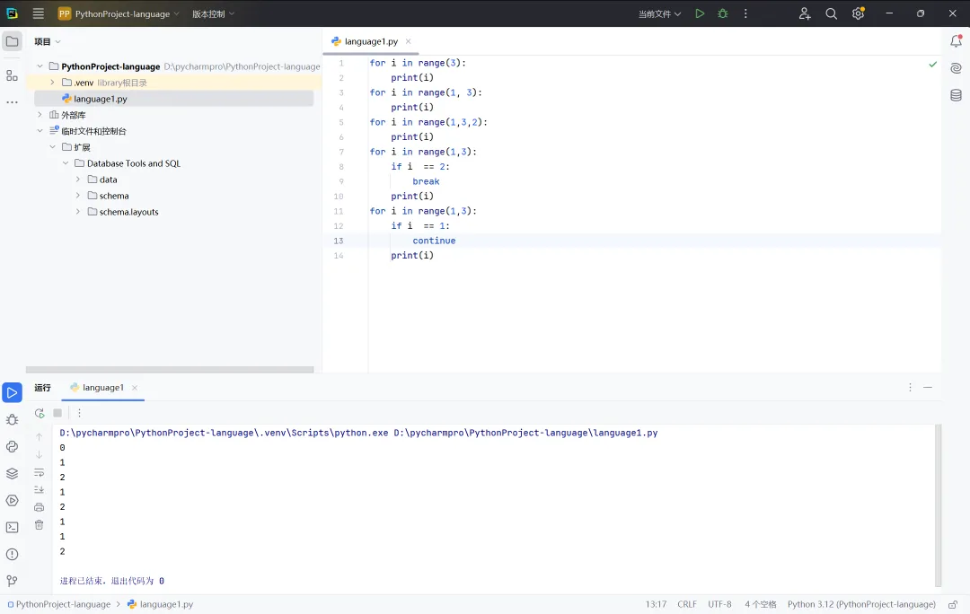The height and width of the screenshot is (614, 970).
Task: Collapse the 临时文件和控制台 node
Action: pyautogui.click(x=40, y=130)
